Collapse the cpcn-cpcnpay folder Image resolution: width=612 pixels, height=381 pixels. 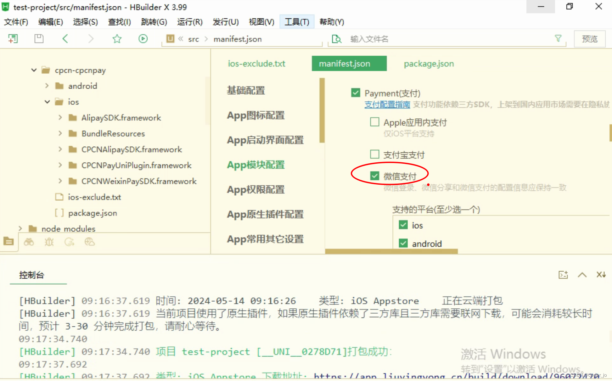click(x=34, y=70)
